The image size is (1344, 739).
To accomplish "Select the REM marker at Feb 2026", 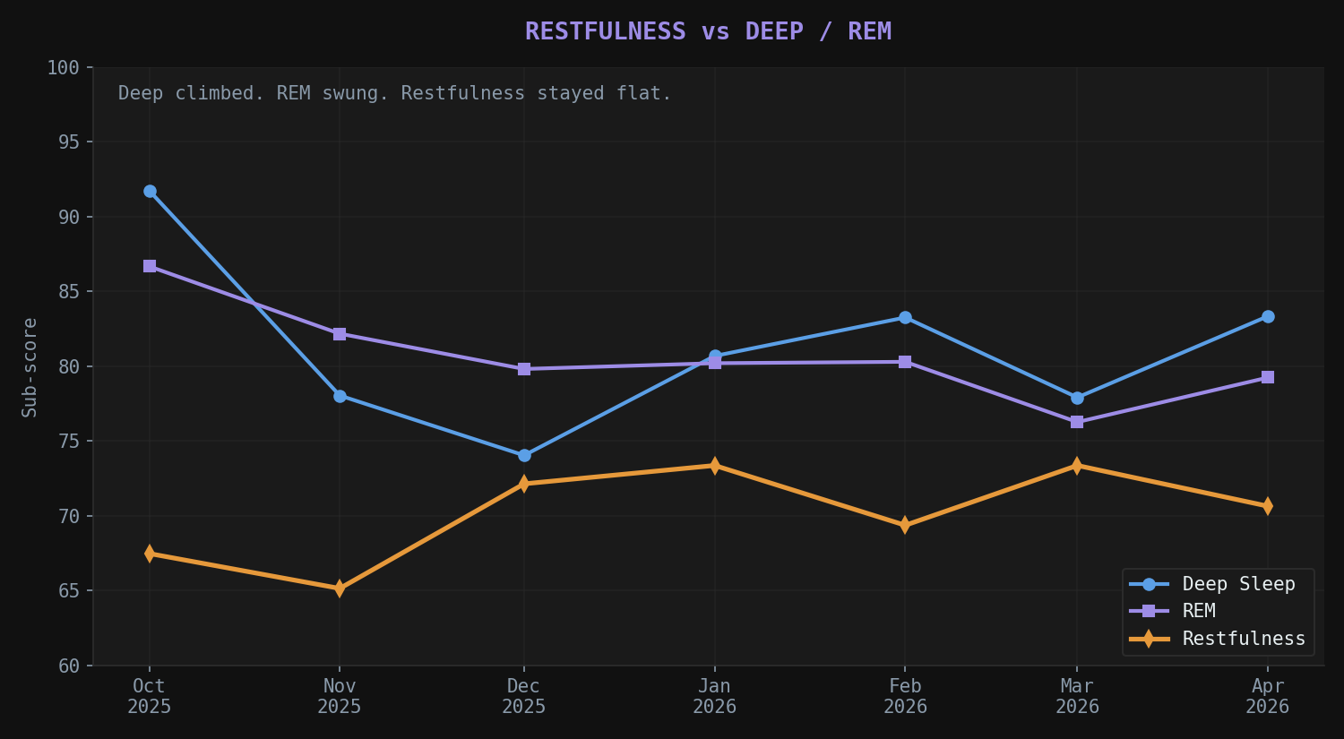I will 905,362.
